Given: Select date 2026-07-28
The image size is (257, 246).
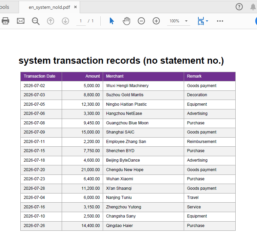Looking at the screenshot, I should 34,188.
